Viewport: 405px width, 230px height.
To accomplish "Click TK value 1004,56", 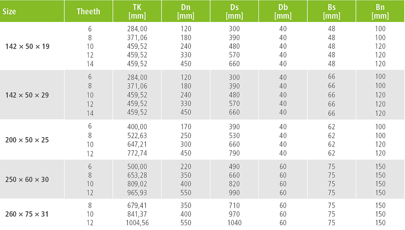I will (137, 223).
